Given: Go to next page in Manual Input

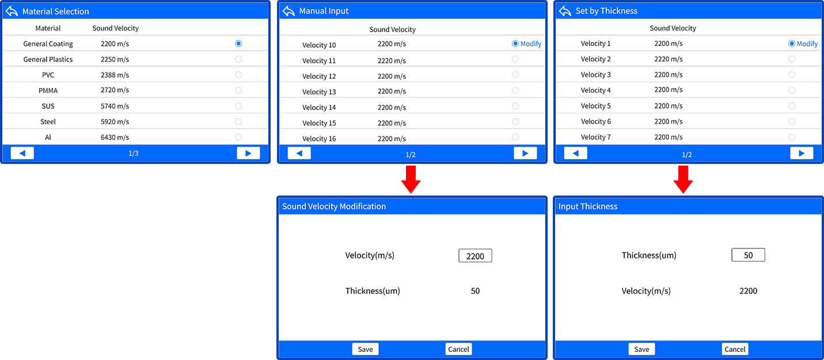Looking at the screenshot, I should click(x=525, y=153).
